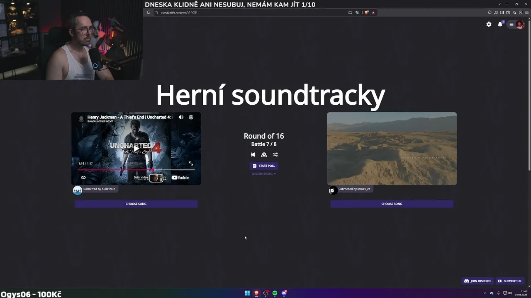The image size is (531, 298).
Task: Show hidden system tray icons
Action: point(485,293)
